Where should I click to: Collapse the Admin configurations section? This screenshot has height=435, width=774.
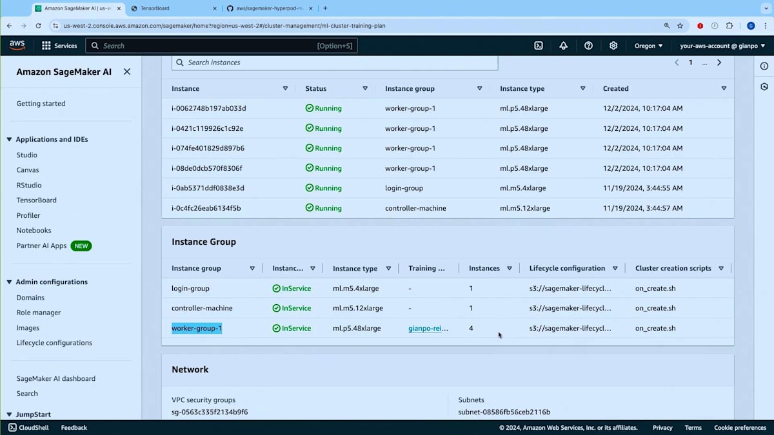pos(9,282)
